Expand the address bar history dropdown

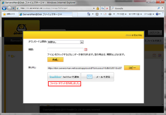point(94,8)
